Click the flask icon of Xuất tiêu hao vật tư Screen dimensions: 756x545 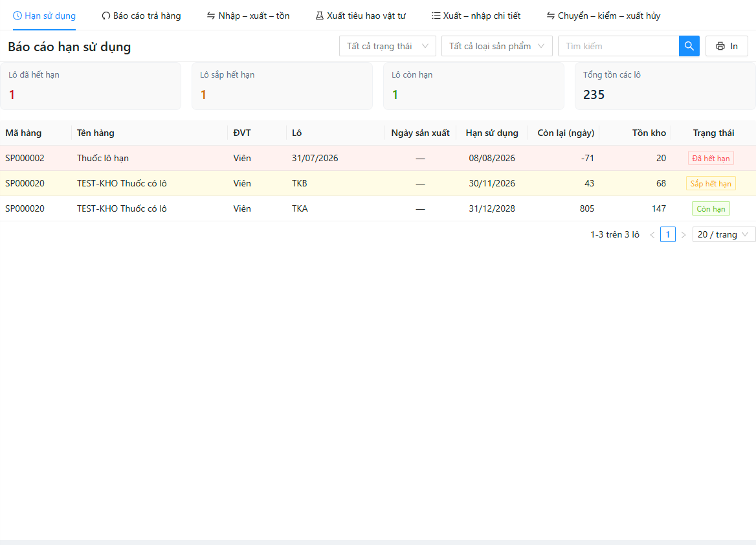(319, 16)
